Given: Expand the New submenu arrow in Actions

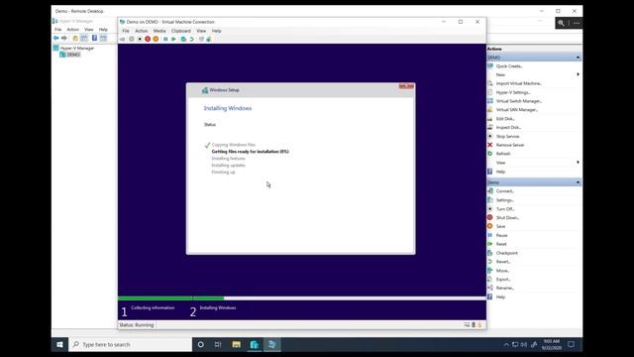Looking at the screenshot, I should click(x=578, y=74).
